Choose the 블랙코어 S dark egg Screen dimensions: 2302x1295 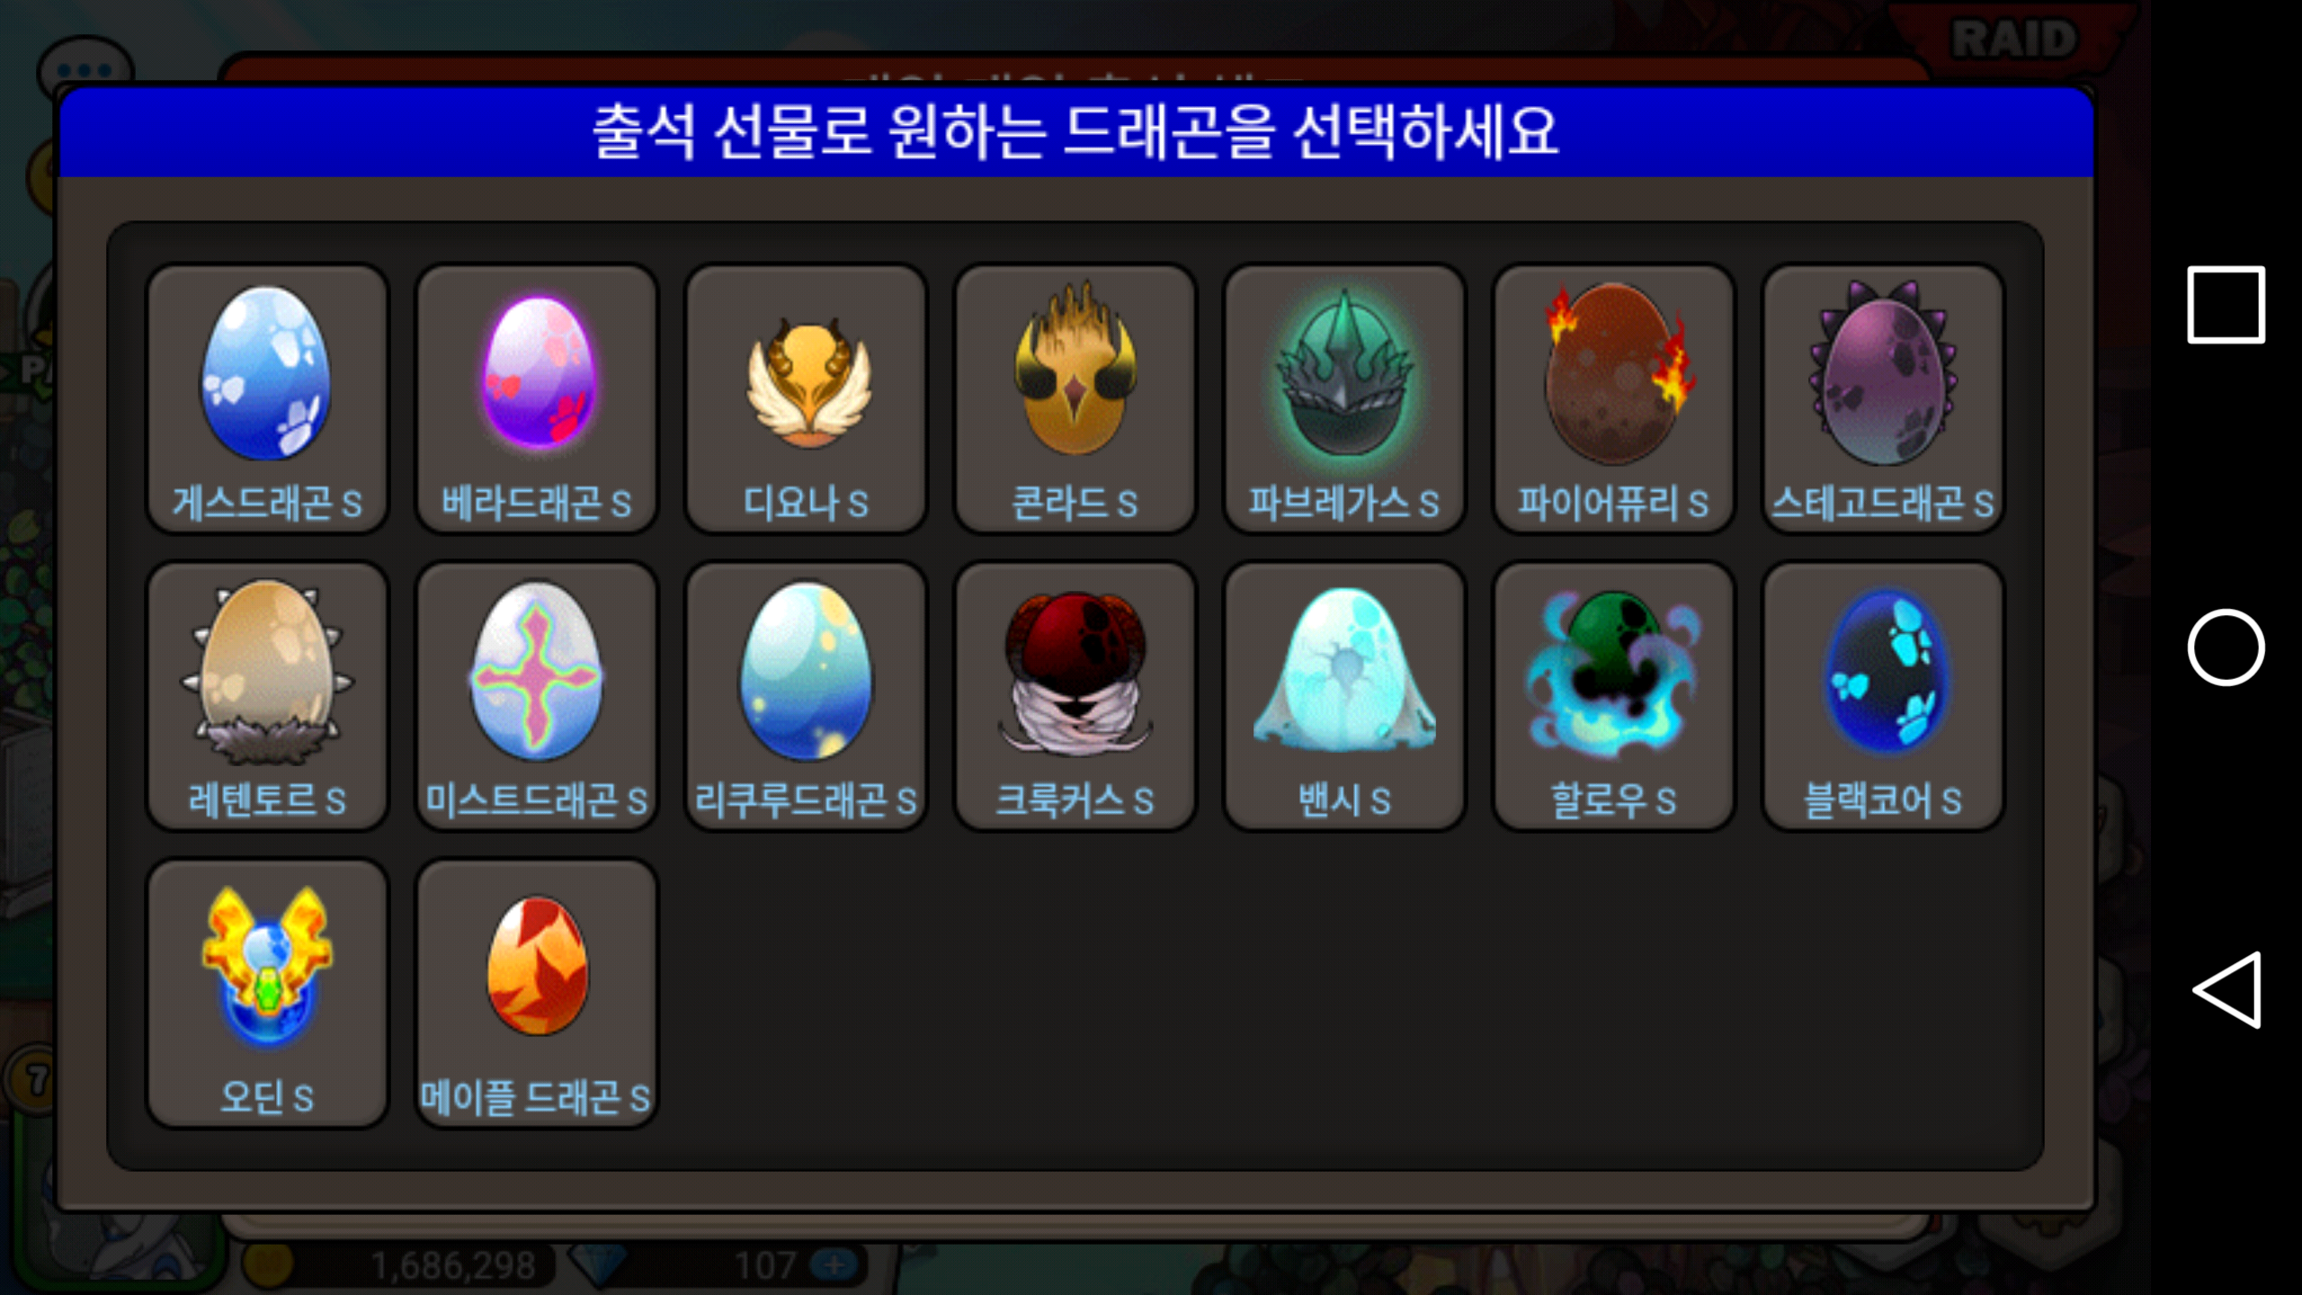coord(1883,696)
